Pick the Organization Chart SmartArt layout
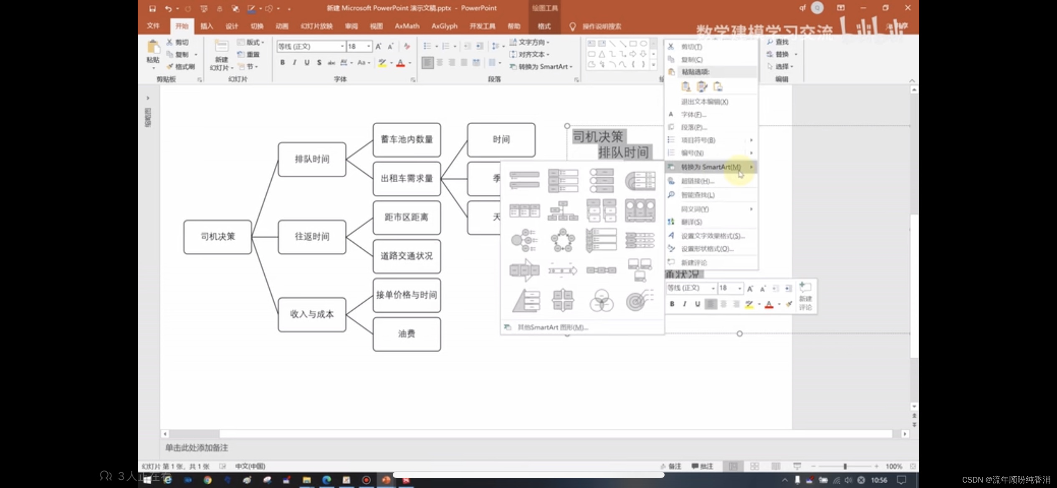The image size is (1057, 488). 563,211
